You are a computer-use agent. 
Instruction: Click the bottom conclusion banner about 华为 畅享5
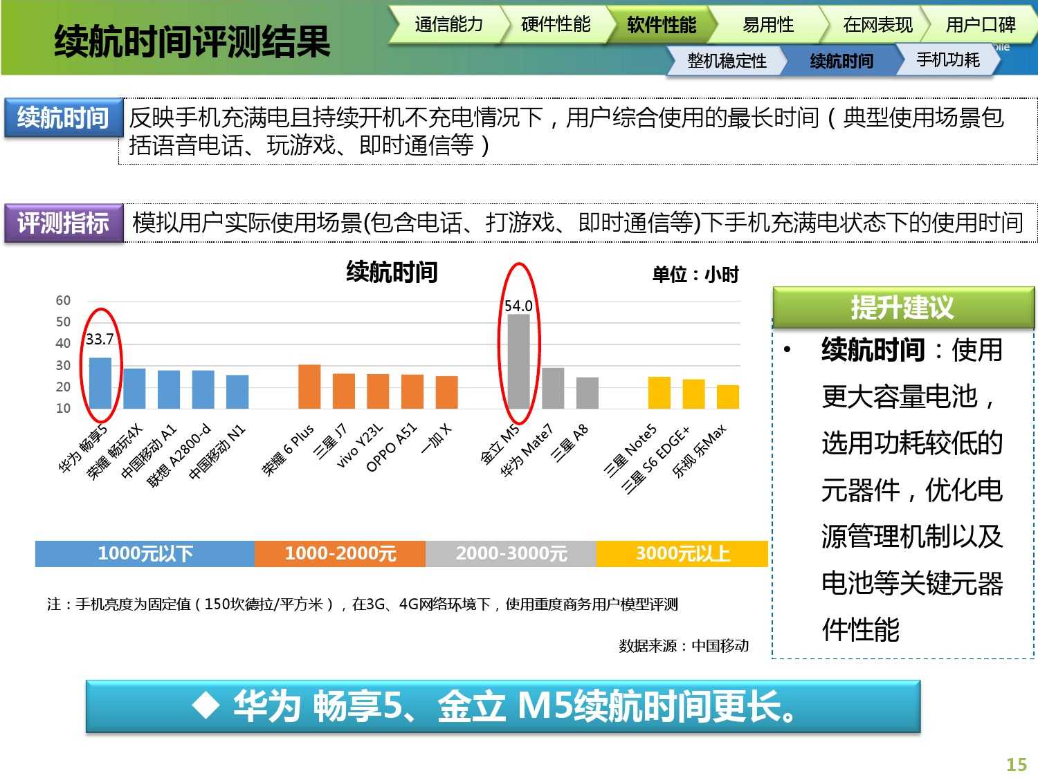[503, 706]
